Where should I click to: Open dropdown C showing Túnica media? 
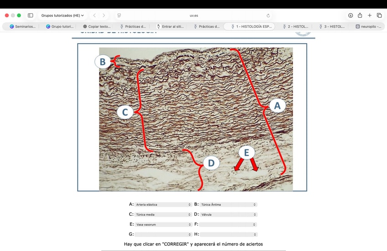coord(163,214)
